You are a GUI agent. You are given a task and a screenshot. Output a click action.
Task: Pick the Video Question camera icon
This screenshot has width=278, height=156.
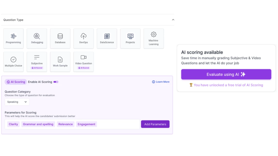tap(83, 57)
